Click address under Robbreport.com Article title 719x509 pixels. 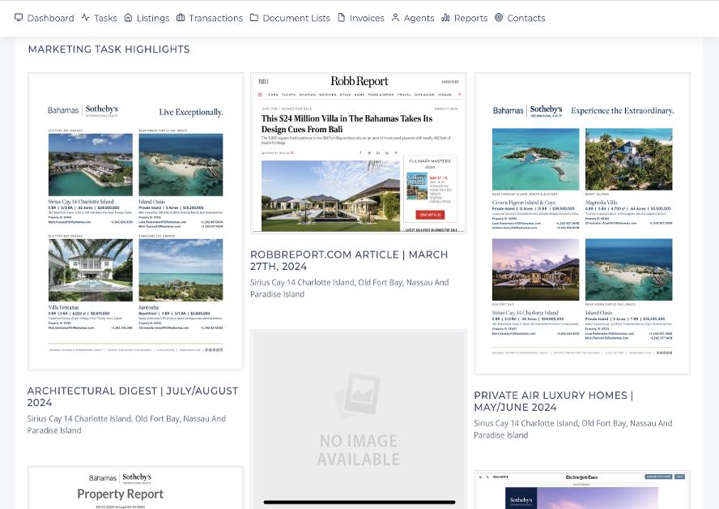(350, 289)
